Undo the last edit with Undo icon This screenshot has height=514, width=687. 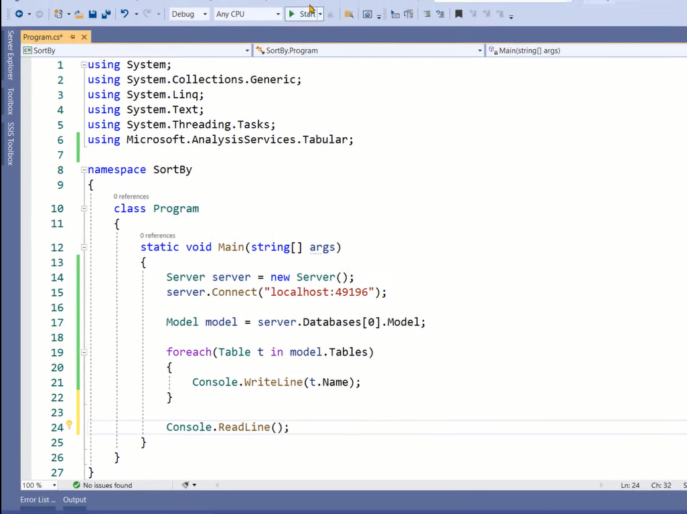[125, 14]
